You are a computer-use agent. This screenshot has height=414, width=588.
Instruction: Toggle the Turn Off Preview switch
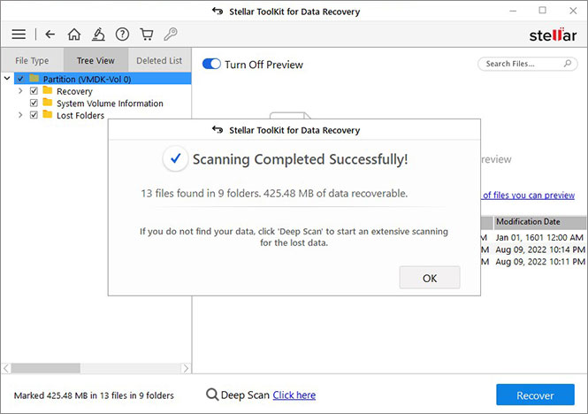point(211,64)
